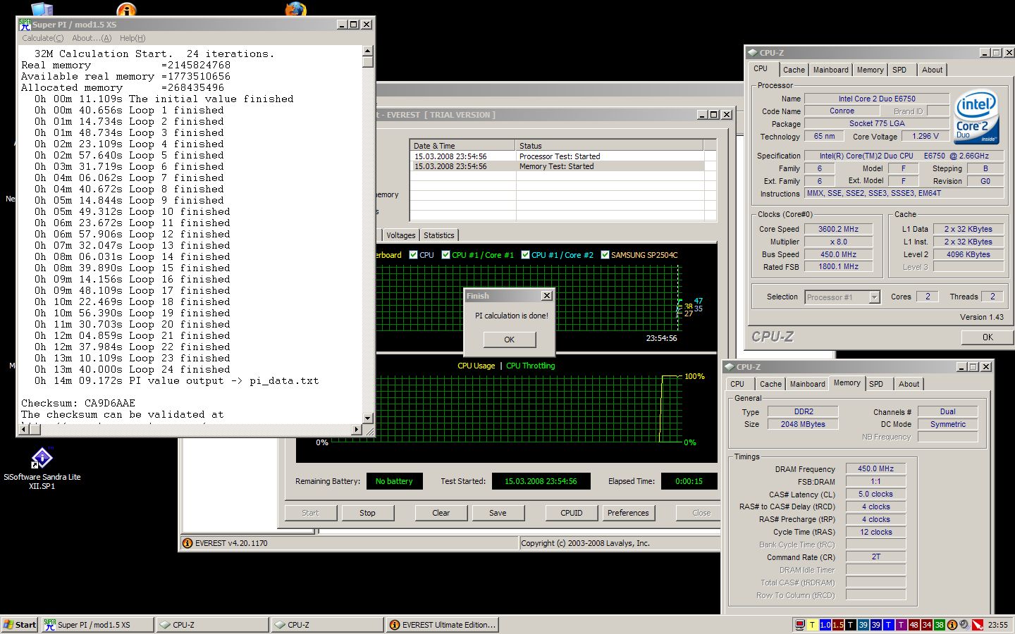Viewport: 1015px width, 634px height.
Task: Open Preferences in the EVEREST stability test
Action: pyautogui.click(x=628, y=513)
